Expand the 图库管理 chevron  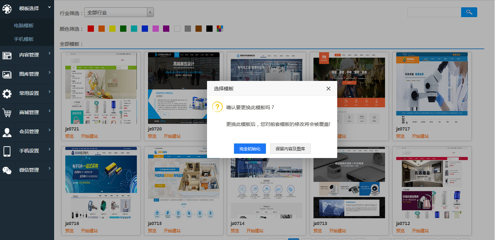(x=50, y=73)
